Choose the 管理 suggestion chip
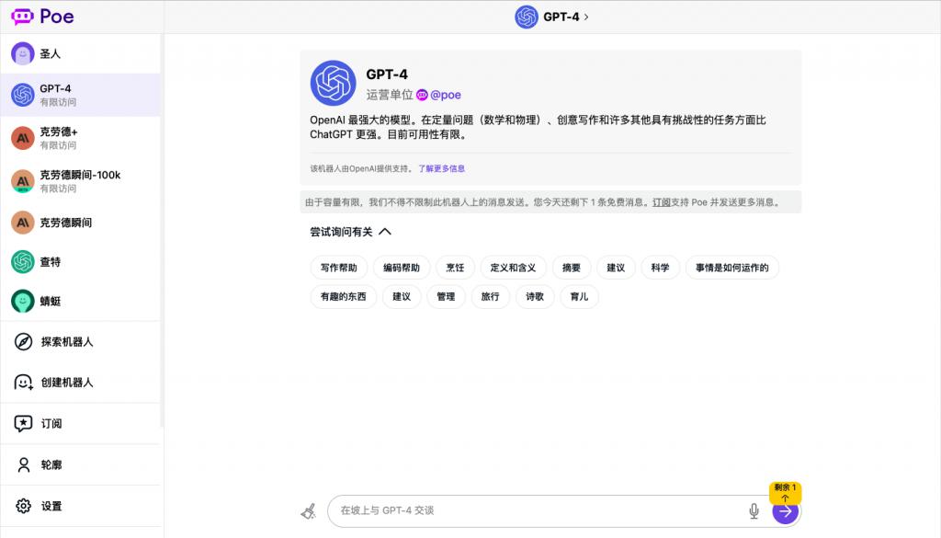 coord(446,297)
